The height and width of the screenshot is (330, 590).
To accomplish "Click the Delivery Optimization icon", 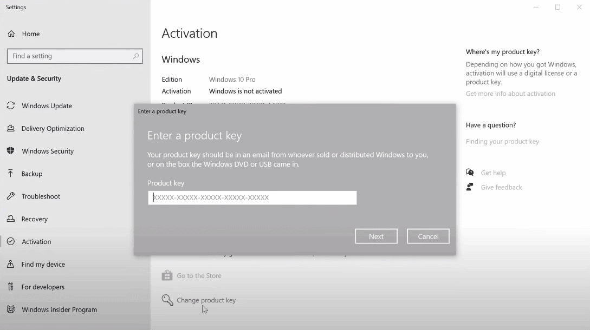I will (11, 128).
